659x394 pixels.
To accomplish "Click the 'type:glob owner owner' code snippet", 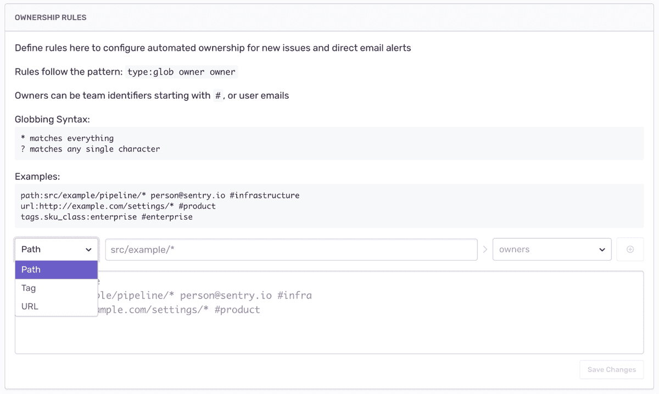I will coord(181,72).
